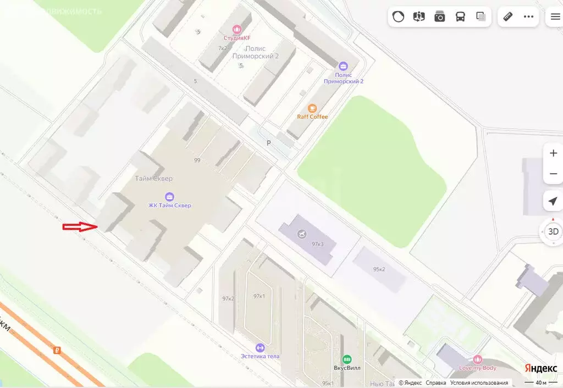
Task: Click the ВкусВилл store marker
Action: point(347,359)
